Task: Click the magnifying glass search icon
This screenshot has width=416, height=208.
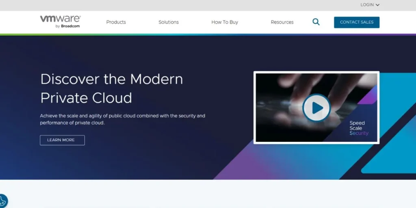Action: tap(316, 22)
